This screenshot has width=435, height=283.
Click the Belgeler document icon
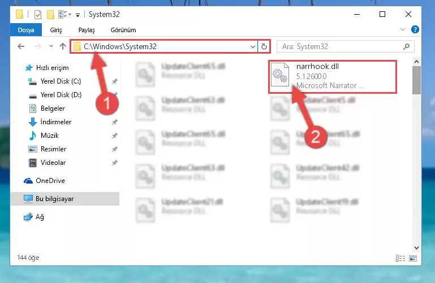[x=33, y=108]
